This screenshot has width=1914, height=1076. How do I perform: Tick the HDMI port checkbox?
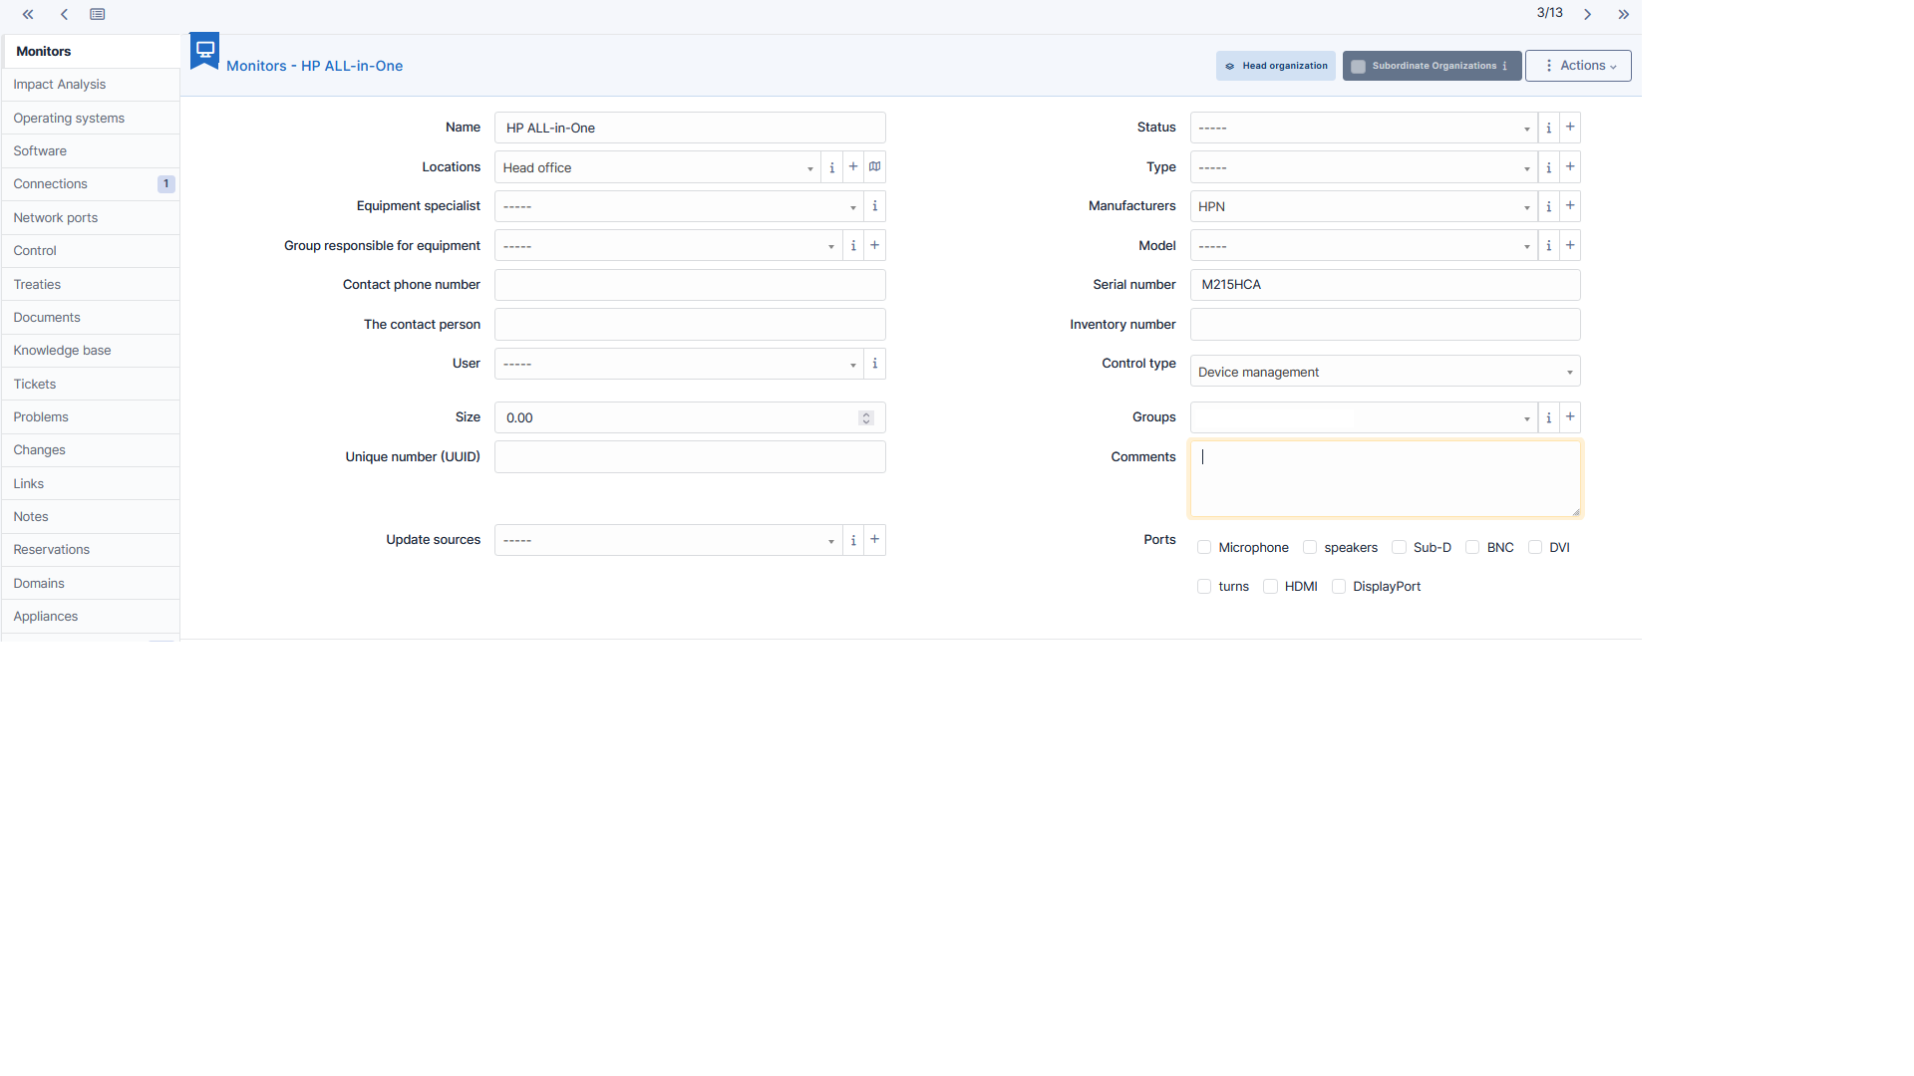[1270, 587]
